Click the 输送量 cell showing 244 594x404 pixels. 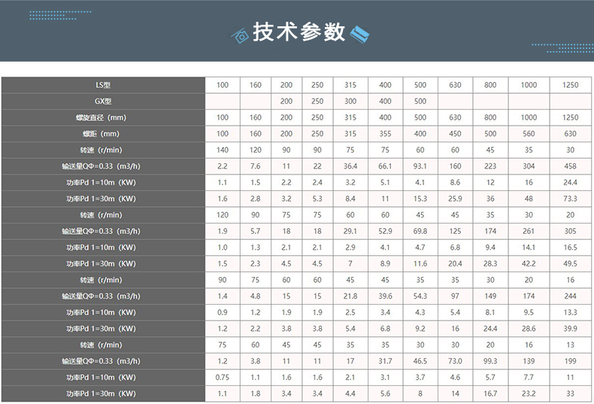(570, 296)
